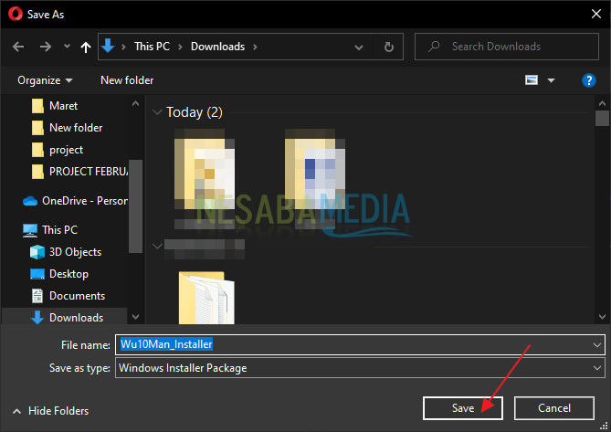Go up one folder level

tap(85, 47)
